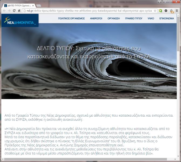The image size is (181, 162).
Task: Open the green search extension icon
Action: 160,11
